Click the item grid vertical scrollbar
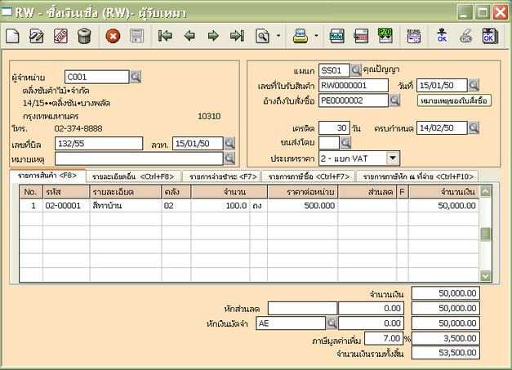 485,234
